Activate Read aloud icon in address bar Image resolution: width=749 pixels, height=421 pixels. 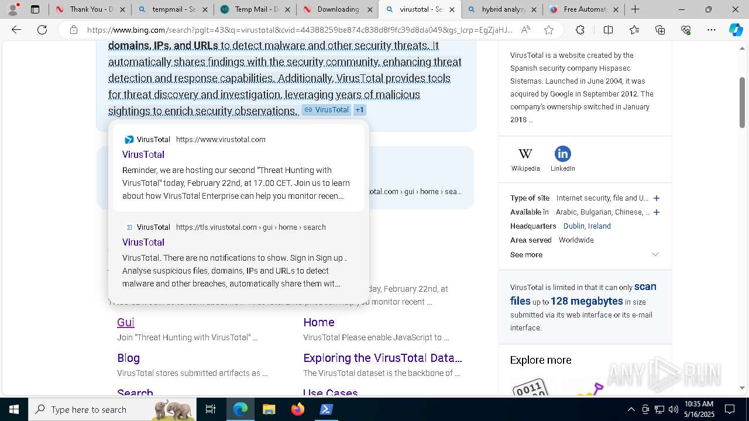[x=525, y=30]
